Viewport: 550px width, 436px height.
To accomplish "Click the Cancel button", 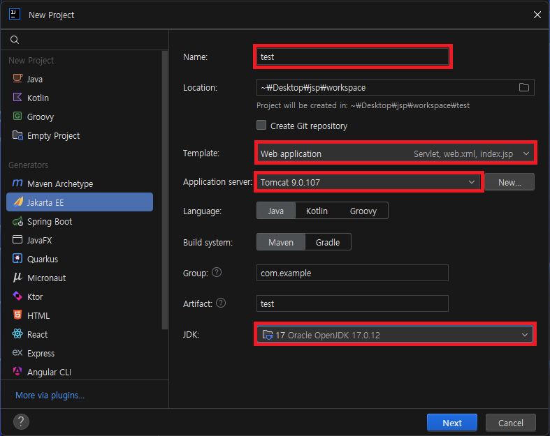I will click(x=510, y=423).
